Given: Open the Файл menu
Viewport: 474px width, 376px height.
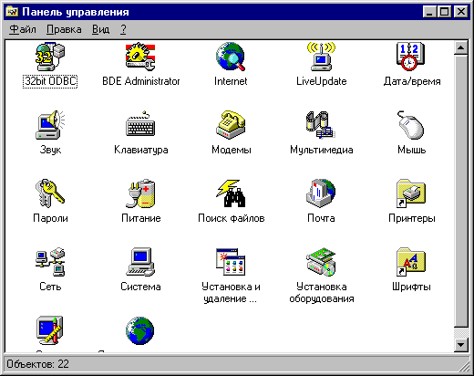Looking at the screenshot, I should coord(23,29).
